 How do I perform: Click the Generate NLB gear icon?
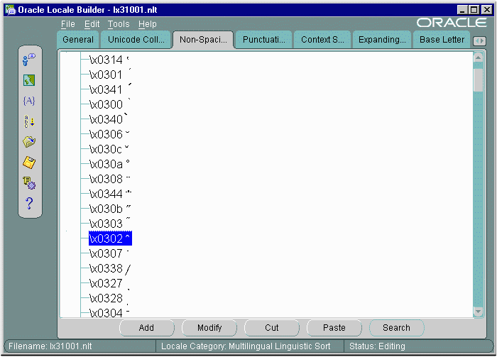point(29,183)
